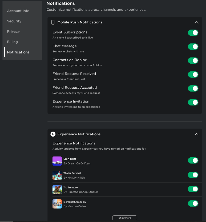The image size is (206, 222).
Task: Open the Spin Drift game thumbnail
Action: pyautogui.click(x=57, y=161)
